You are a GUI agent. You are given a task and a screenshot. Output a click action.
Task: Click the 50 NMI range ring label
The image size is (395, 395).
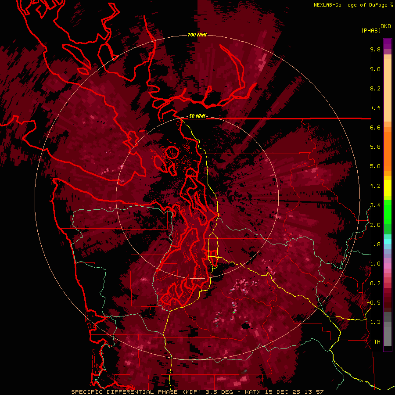click(197, 116)
